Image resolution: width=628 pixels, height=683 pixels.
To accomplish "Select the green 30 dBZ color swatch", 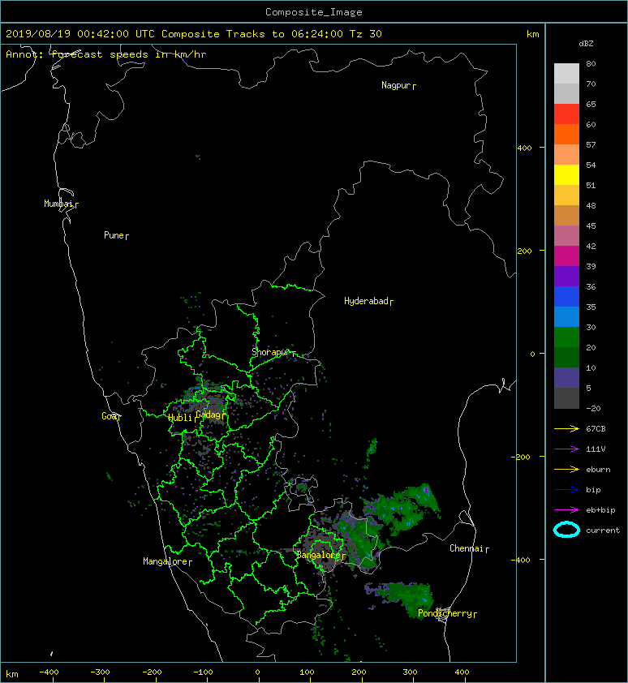I will tap(566, 337).
